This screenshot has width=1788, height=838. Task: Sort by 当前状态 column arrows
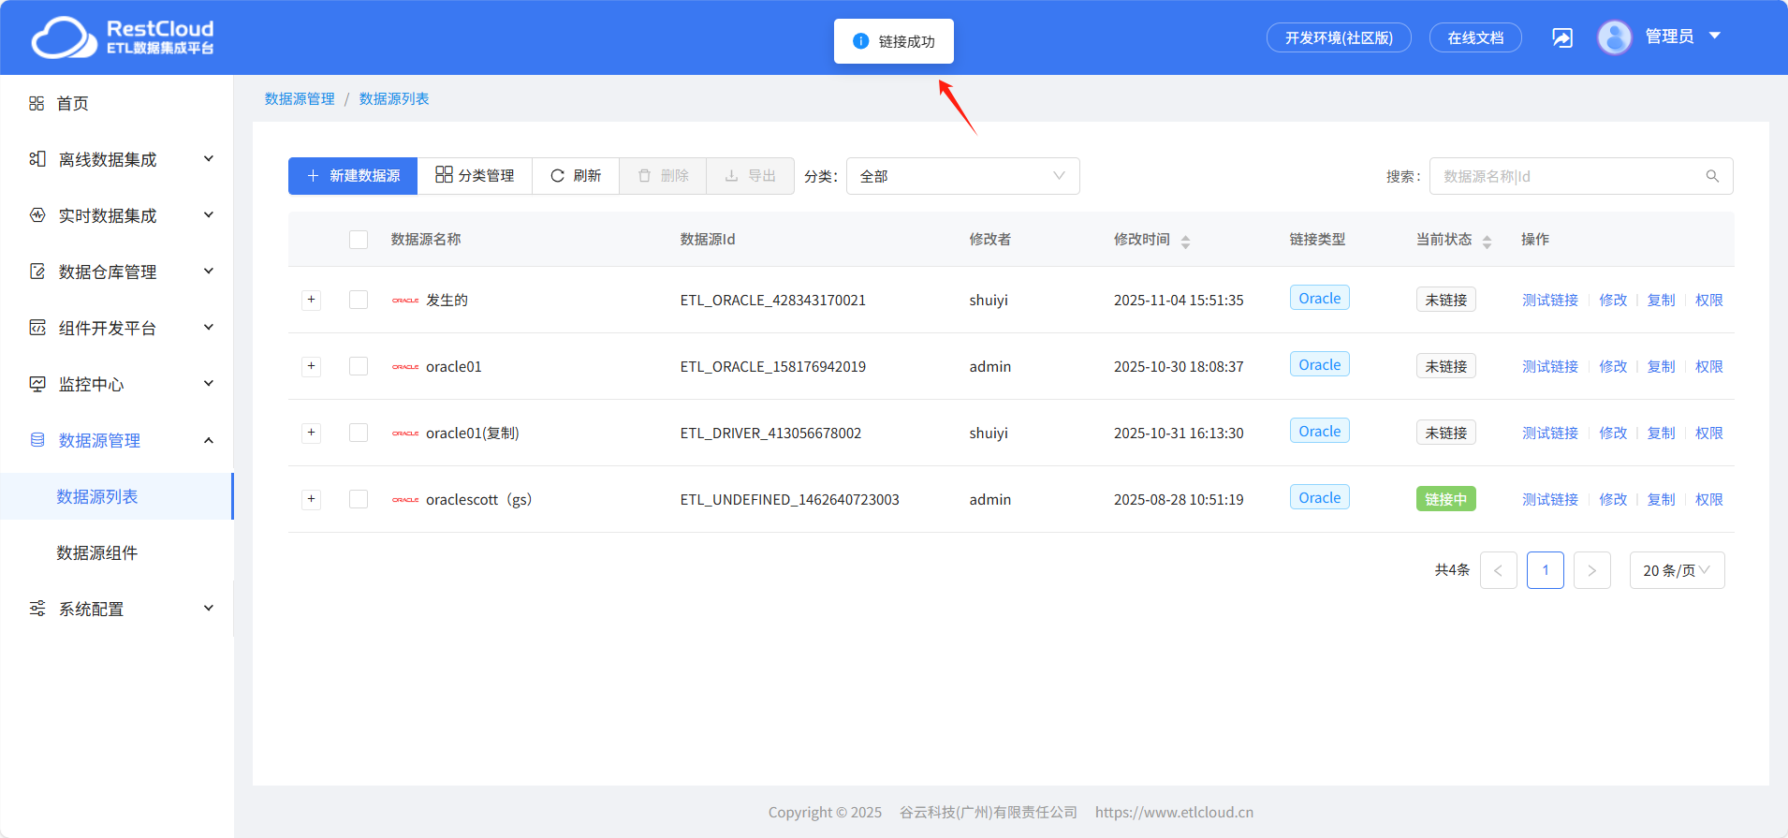pos(1487,242)
